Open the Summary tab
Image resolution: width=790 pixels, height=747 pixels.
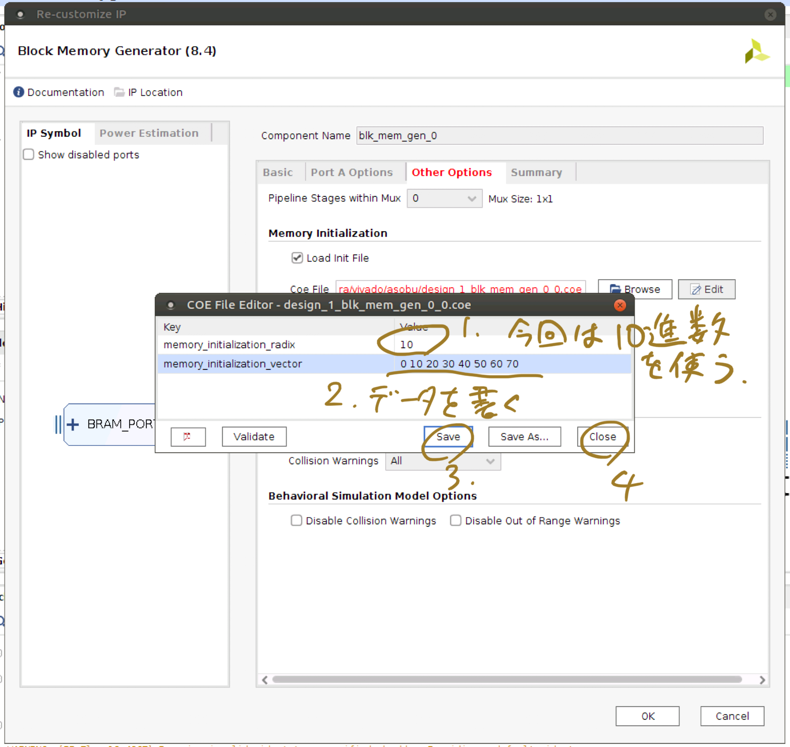click(536, 173)
